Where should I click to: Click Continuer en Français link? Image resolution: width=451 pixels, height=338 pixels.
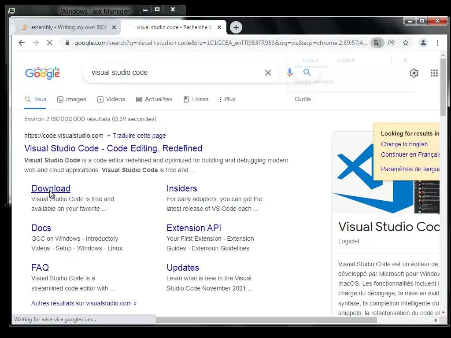click(410, 154)
